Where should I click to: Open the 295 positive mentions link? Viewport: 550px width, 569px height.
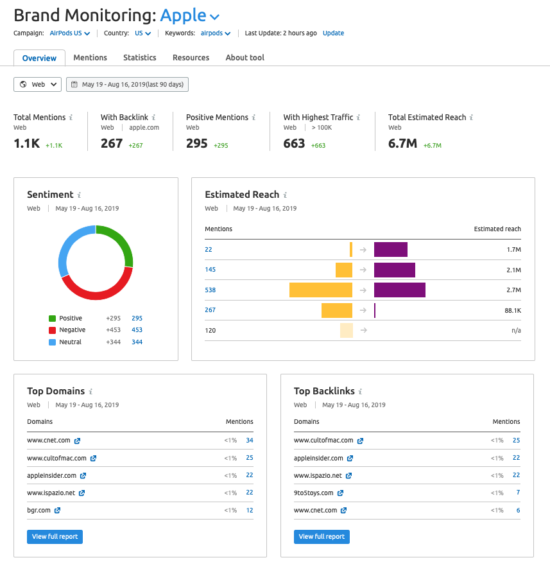(137, 319)
